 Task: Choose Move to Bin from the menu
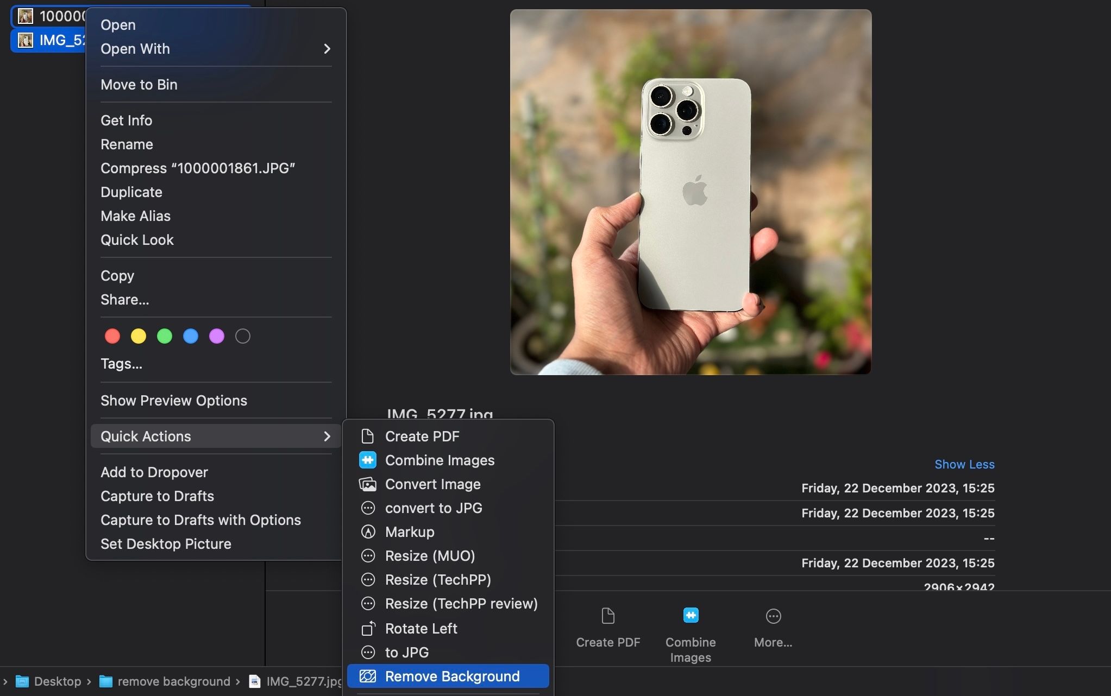[x=139, y=85]
